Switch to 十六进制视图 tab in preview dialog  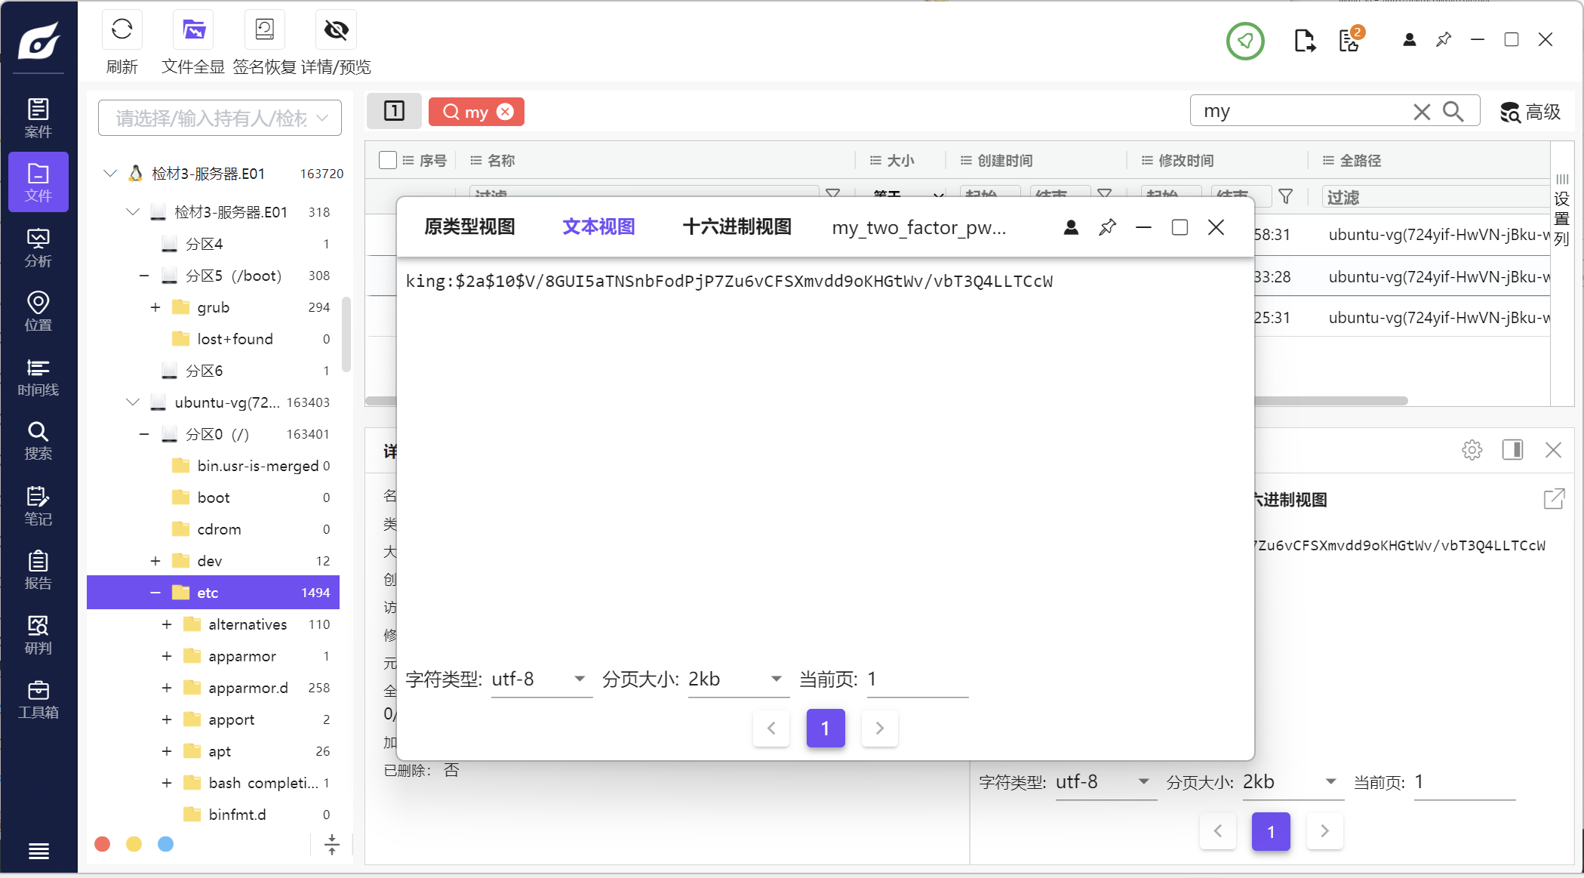(737, 227)
